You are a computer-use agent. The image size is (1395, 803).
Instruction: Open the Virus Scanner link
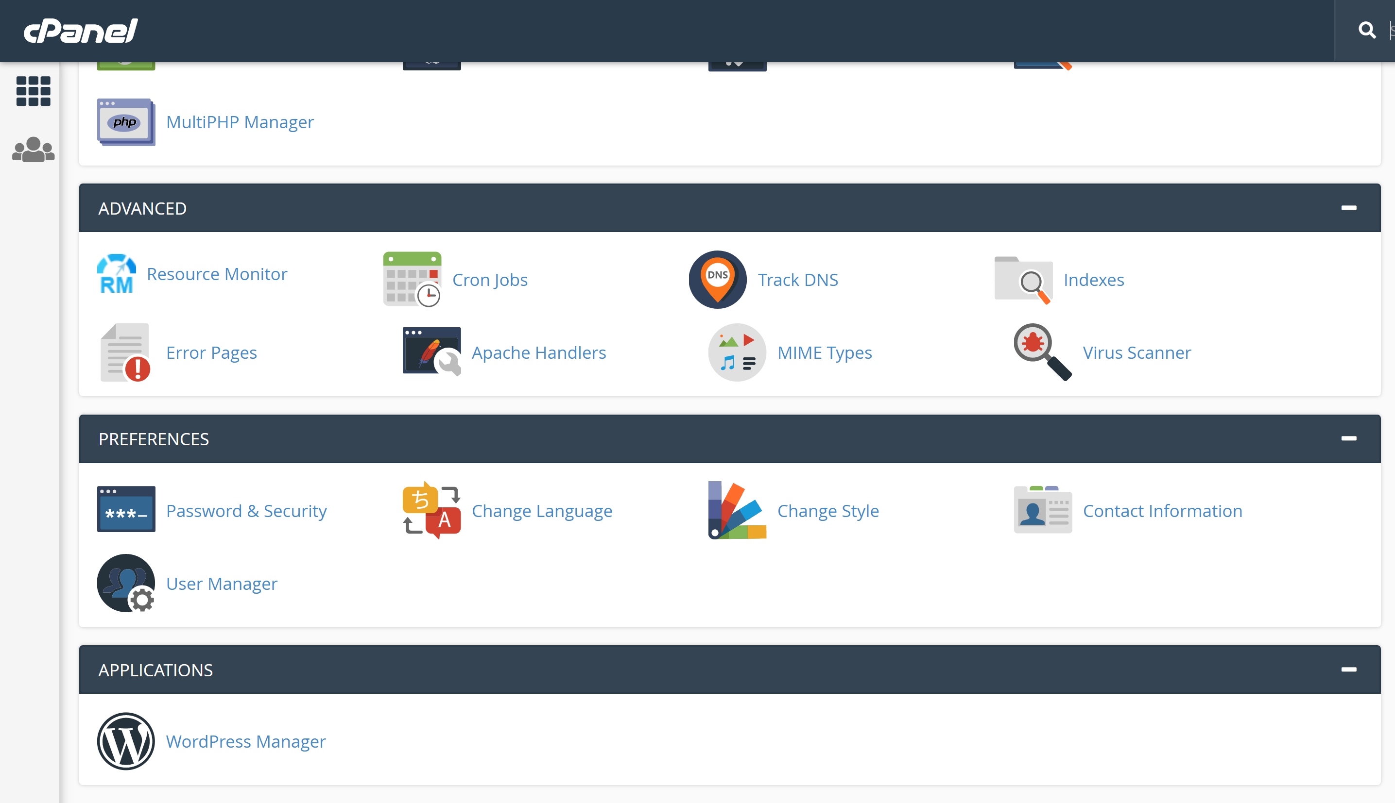tap(1137, 352)
